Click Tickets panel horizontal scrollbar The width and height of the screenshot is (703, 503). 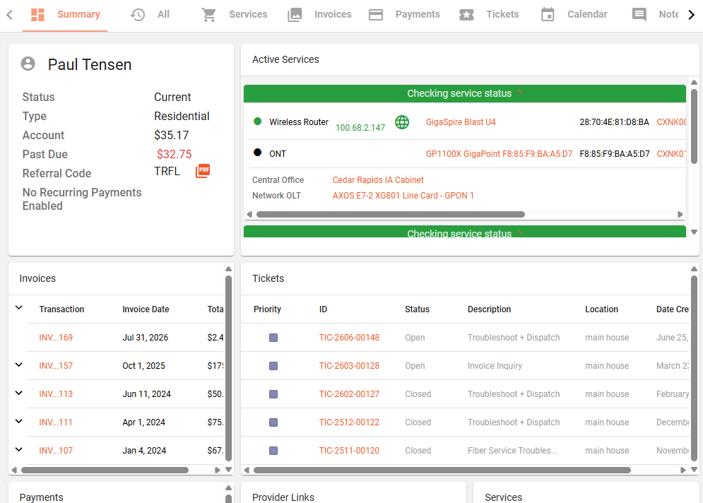pyautogui.click(x=442, y=470)
